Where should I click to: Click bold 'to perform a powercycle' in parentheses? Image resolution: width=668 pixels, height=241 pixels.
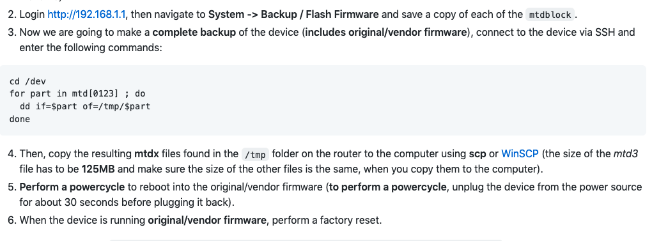tap(387, 187)
